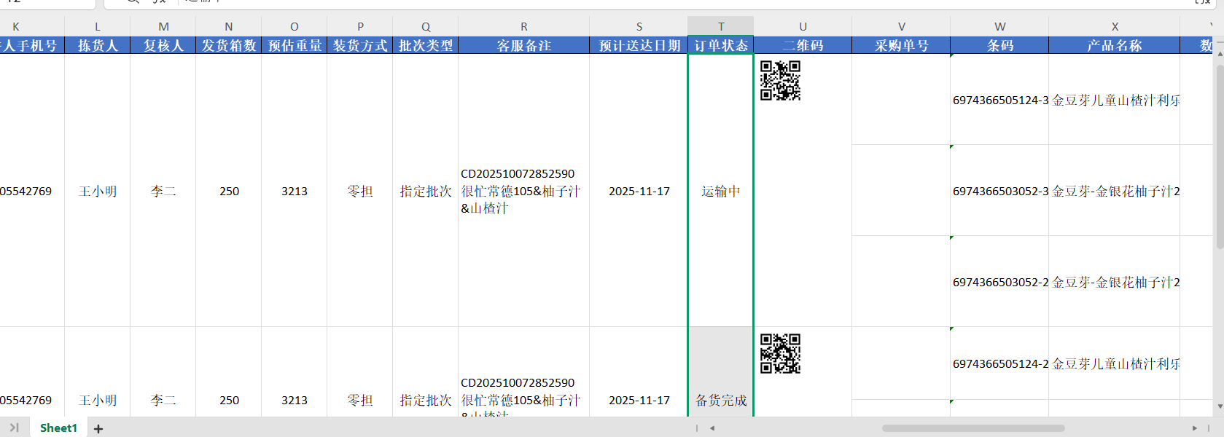Click the vertical scrollbar down arrow
1224x437 pixels.
1220,406
